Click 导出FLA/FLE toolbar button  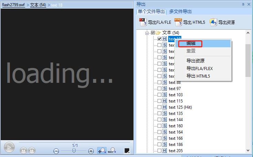[155, 22]
